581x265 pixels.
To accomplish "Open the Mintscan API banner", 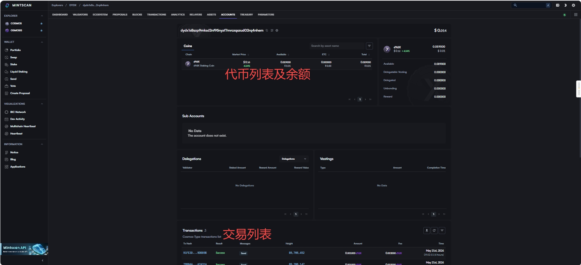I will click(x=24, y=249).
